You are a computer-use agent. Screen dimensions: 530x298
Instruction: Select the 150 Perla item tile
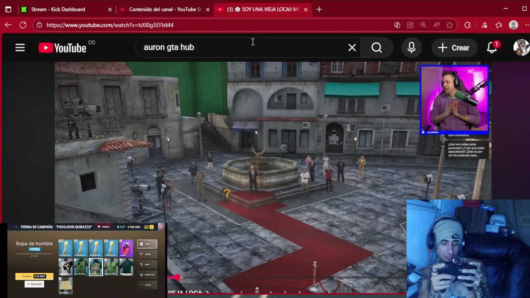pos(65,248)
